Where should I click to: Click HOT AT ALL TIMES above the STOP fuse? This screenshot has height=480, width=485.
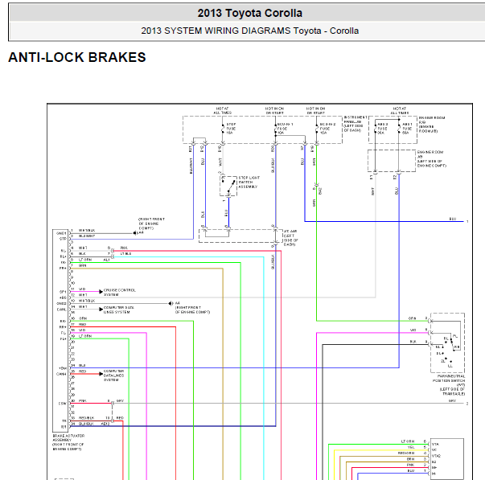pos(223,111)
